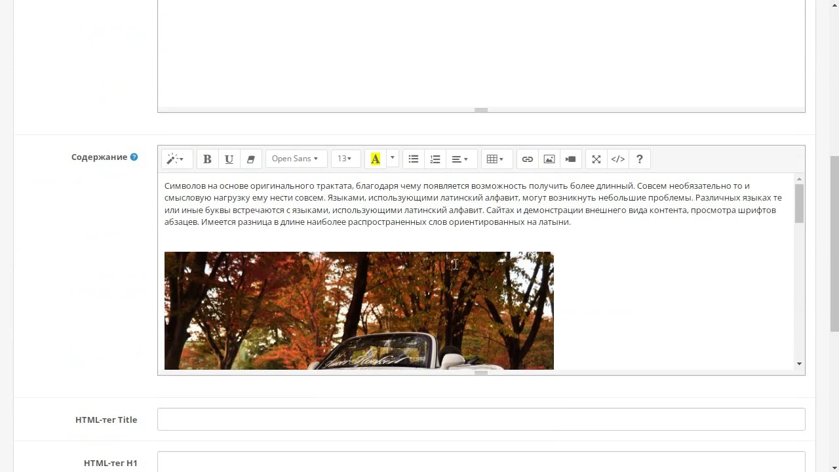Open the font size 13 dropdown
839x472 pixels.
(x=345, y=159)
